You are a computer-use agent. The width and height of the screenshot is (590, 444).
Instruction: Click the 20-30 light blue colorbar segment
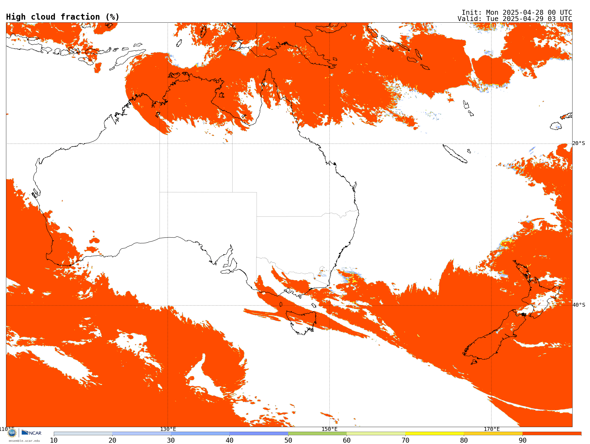[142, 434]
